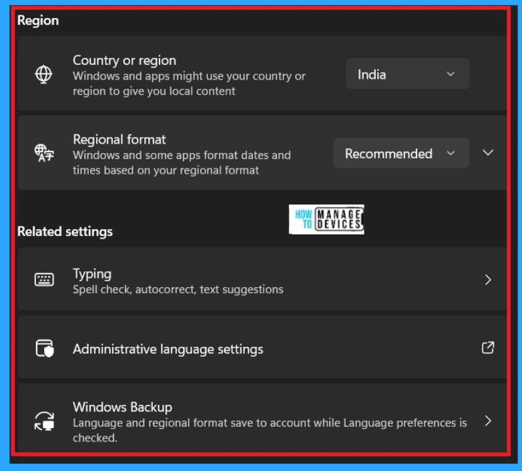The image size is (522, 471).
Task: Click the Country or region label
Action: coord(125,61)
